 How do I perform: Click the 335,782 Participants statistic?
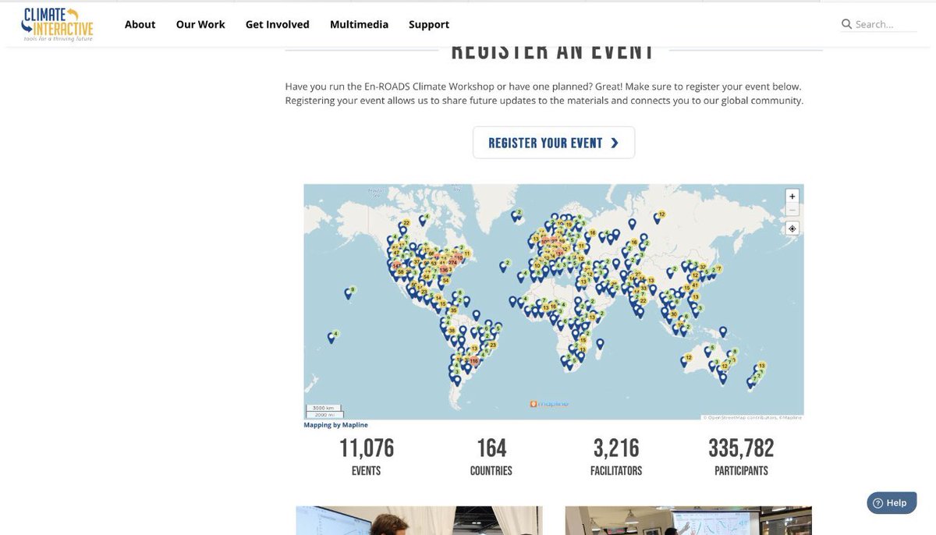pos(741,455)
